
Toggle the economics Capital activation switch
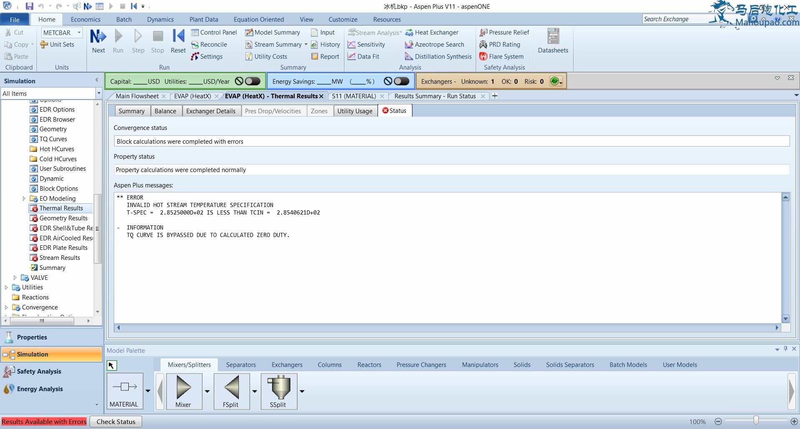252,81
